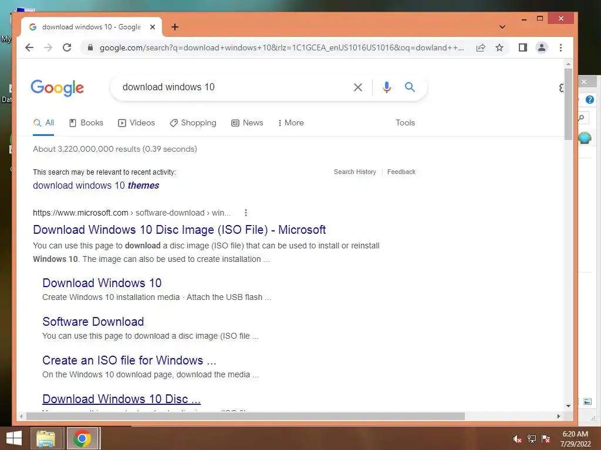The height and width of the screenshot is (450, 601).
Task: Click the microsoft.com result URL breadcrumb
Action: [132, 213]
